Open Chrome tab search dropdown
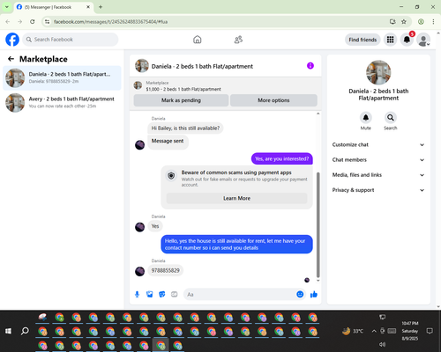441x352 pixels. (x=7, y=7)
